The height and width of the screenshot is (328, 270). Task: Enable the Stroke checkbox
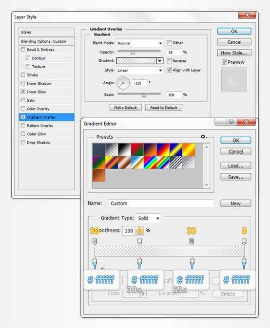(23, 74)
